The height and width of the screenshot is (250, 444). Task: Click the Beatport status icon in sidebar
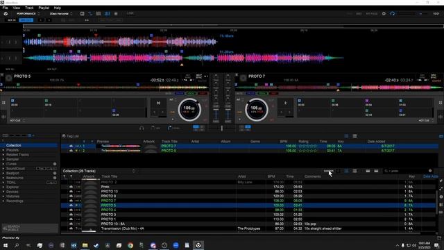(x=55, y=173)
